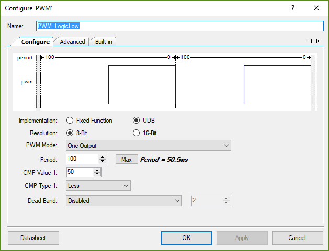Increase CMP Value 1 with up arrow
329x251 pixels.
97,170
